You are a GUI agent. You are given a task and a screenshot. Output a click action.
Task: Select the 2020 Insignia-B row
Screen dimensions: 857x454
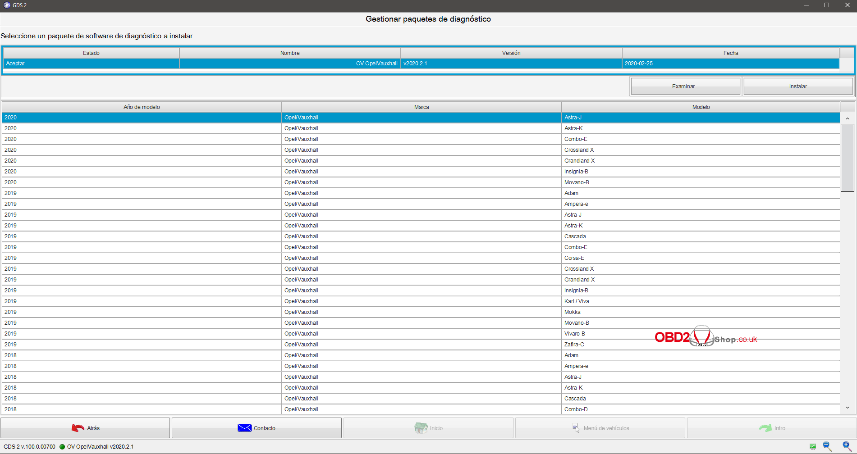point(421,172)
